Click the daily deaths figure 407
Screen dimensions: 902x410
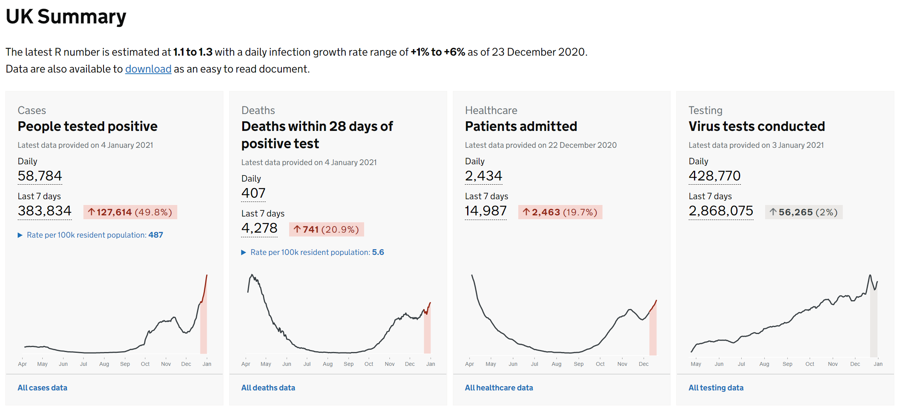tap(253, 193)
